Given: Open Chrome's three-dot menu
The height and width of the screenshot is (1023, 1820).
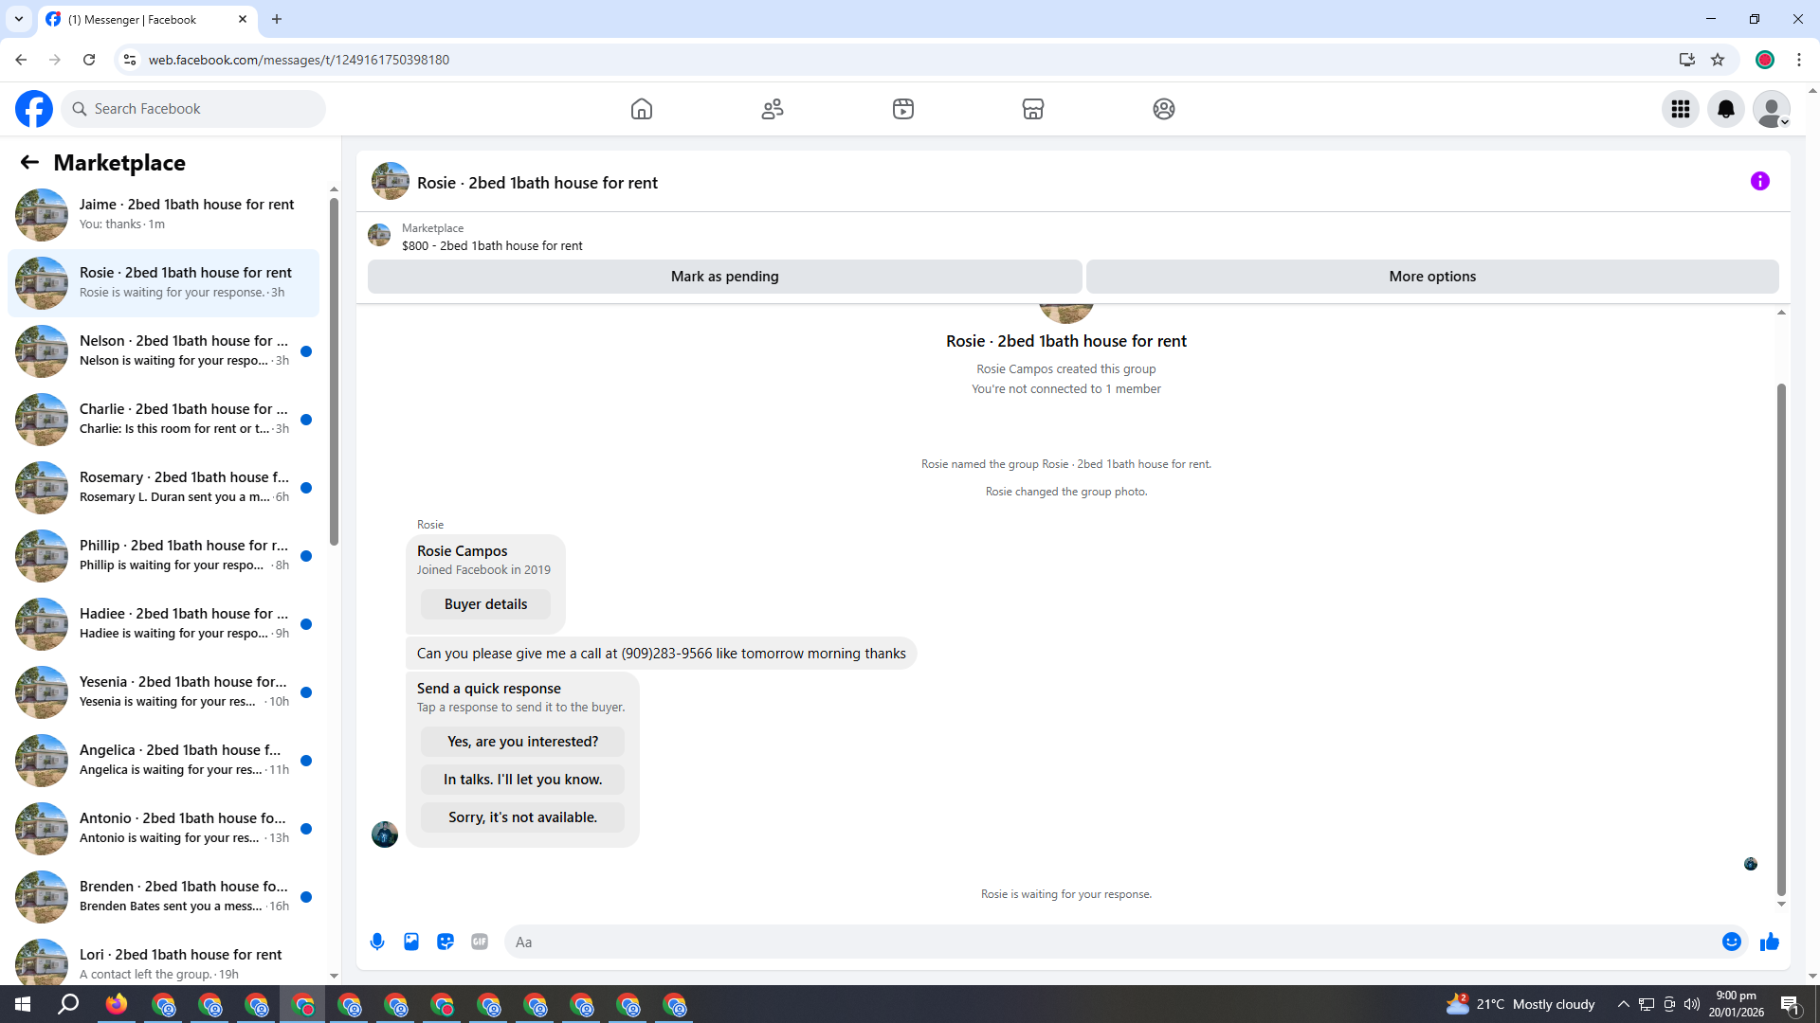Looking at the screenshot, I should 1799,60.
